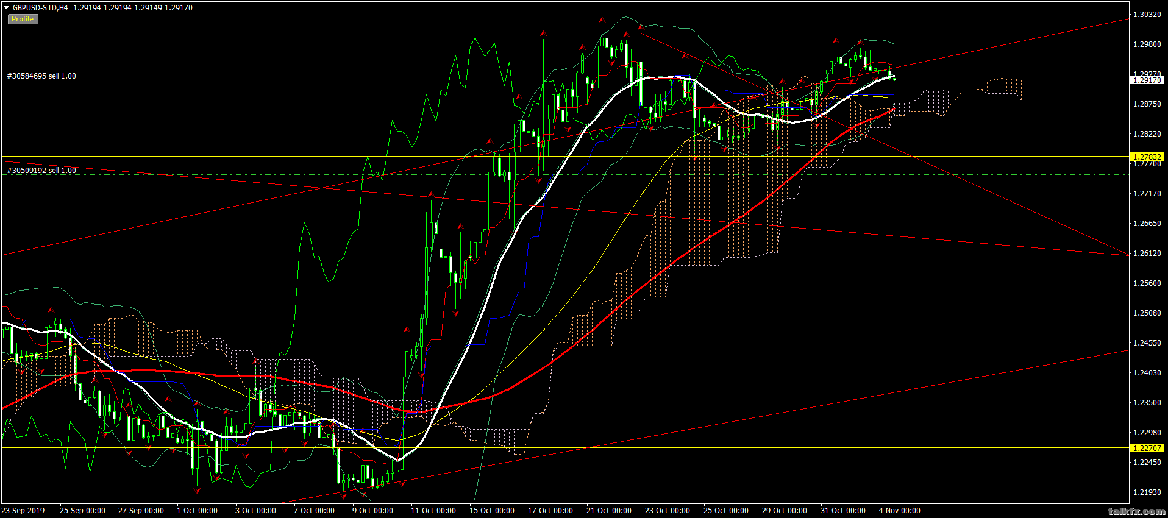Click the 3 Oct 00:00 time label
This screenshot has width=1168, height=518.
255,511
